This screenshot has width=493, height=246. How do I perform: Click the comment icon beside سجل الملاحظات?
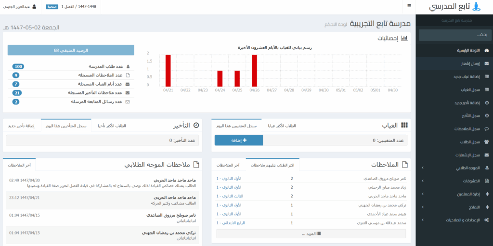coord(487,129)
